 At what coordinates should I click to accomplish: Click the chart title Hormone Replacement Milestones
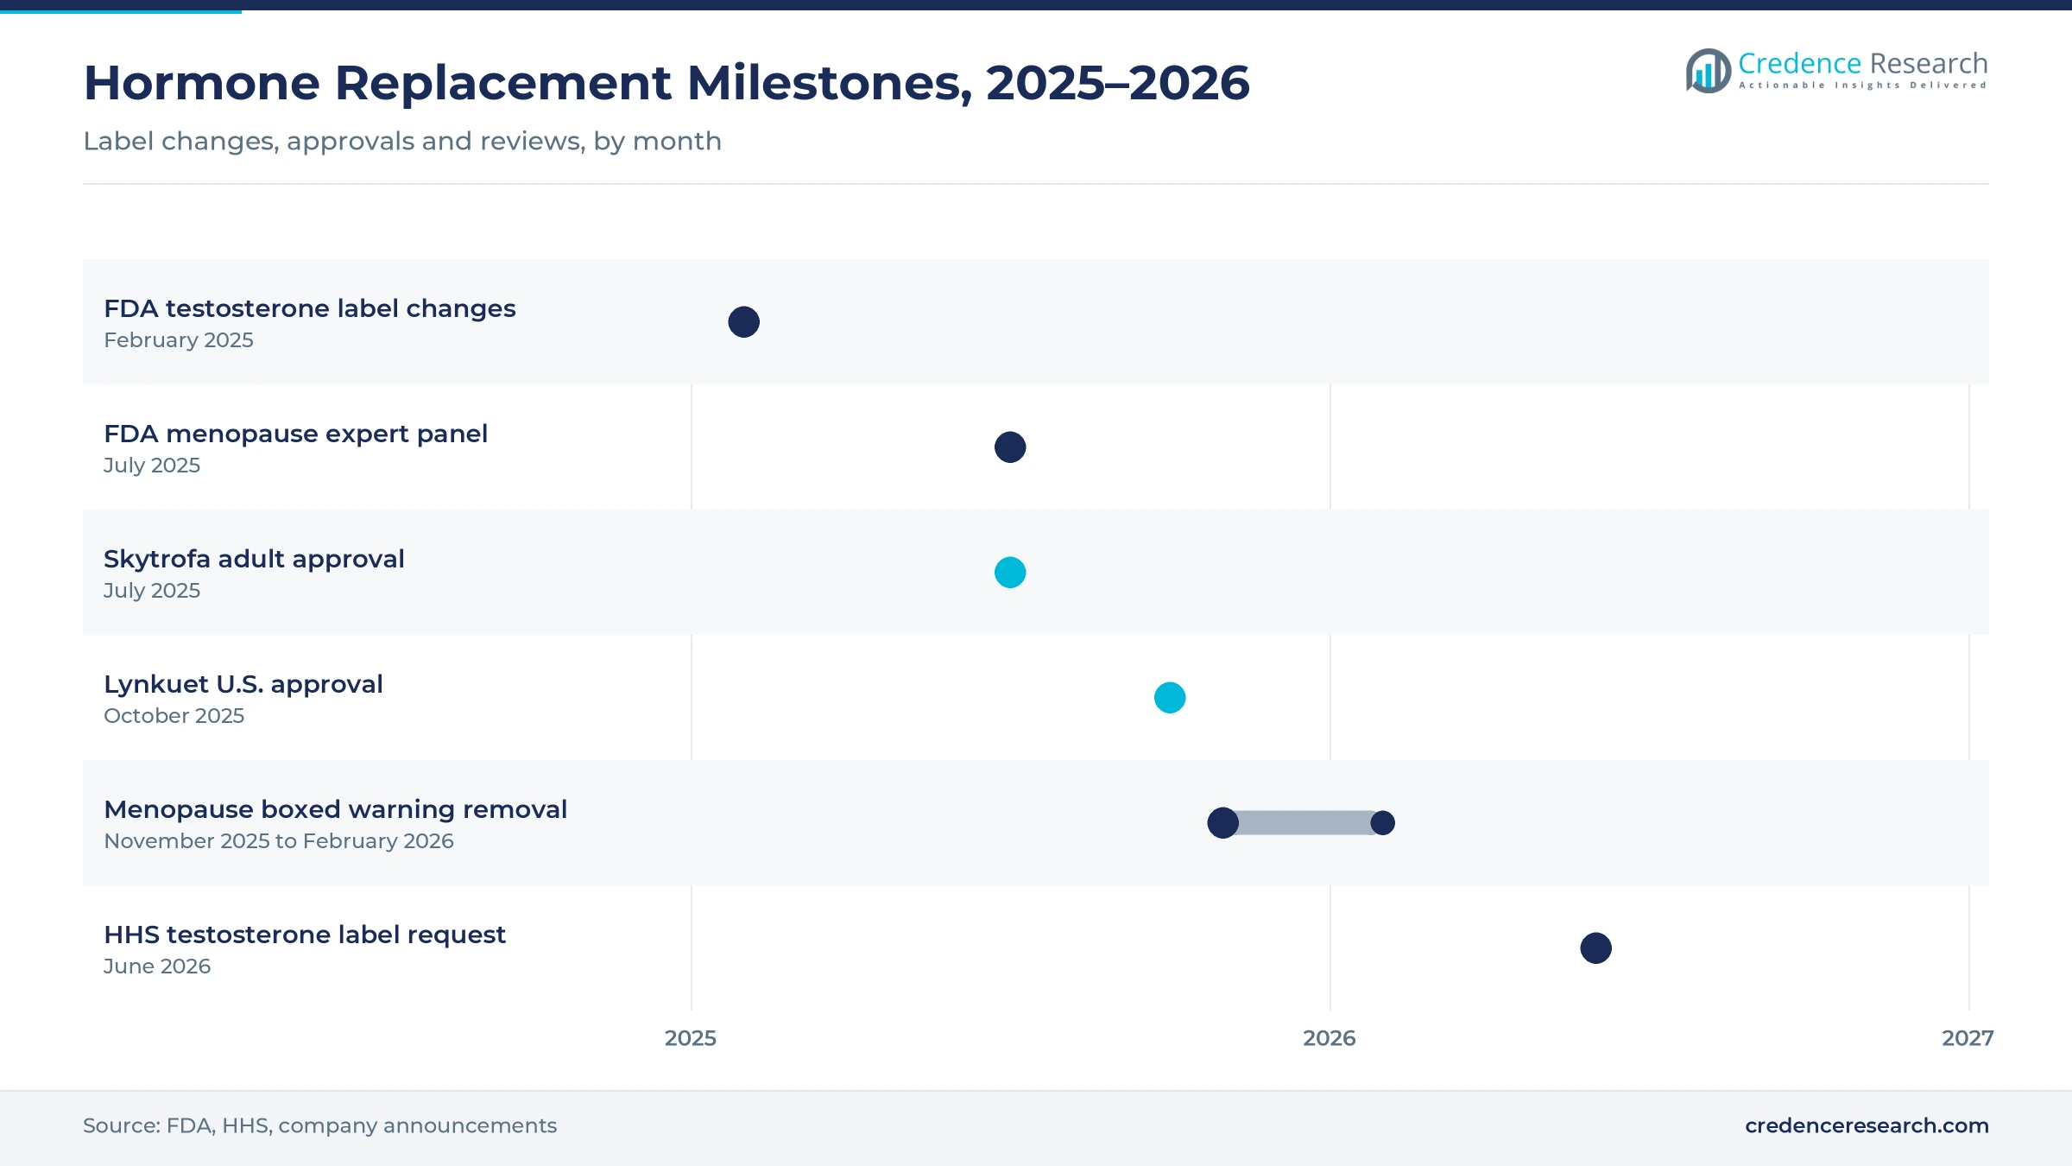click(x=666, y=83)
